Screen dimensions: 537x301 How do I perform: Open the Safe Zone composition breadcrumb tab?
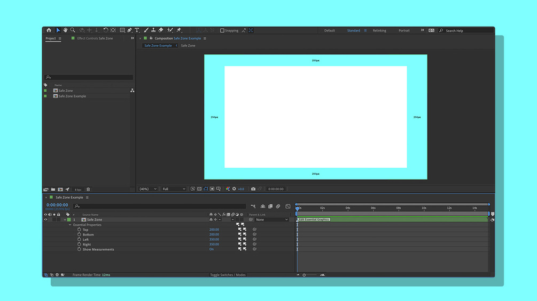188,45
